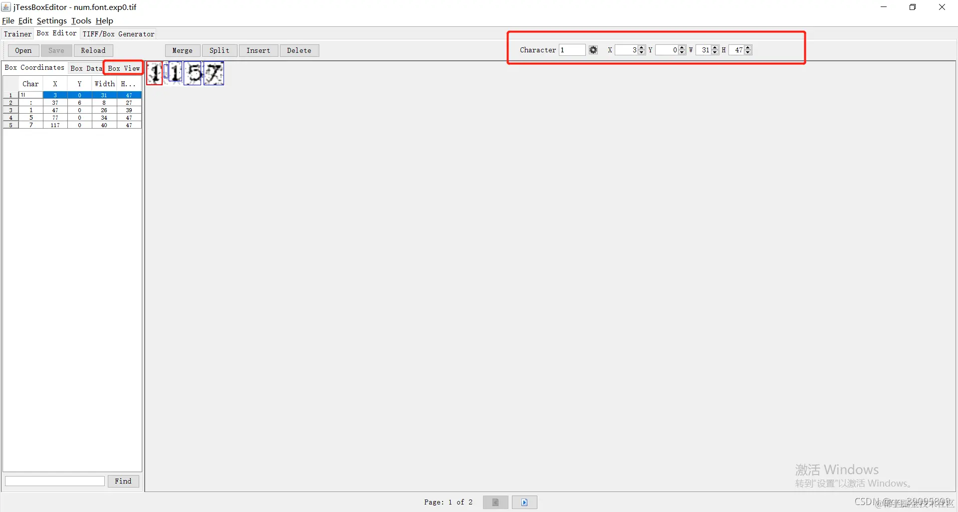Image resolution: width=958 pixels, height=512 pixels.
Task: Focus the Find search text field
Action: click(55, 481)
